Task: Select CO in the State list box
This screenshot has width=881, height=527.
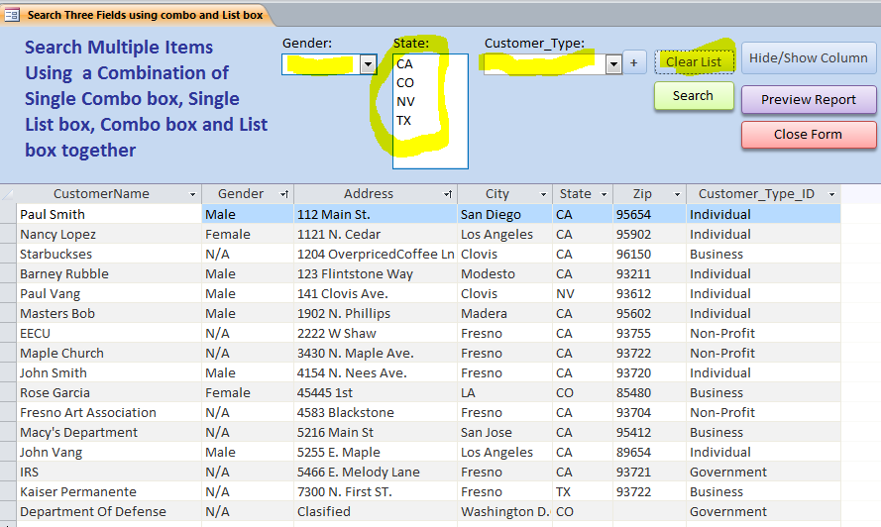Action: pyautogui.click(x=430, y=82)
